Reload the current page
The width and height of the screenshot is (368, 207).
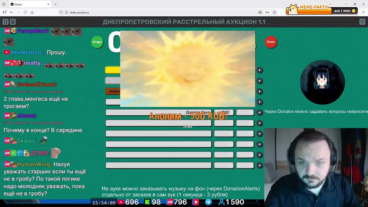coord(25,12)
